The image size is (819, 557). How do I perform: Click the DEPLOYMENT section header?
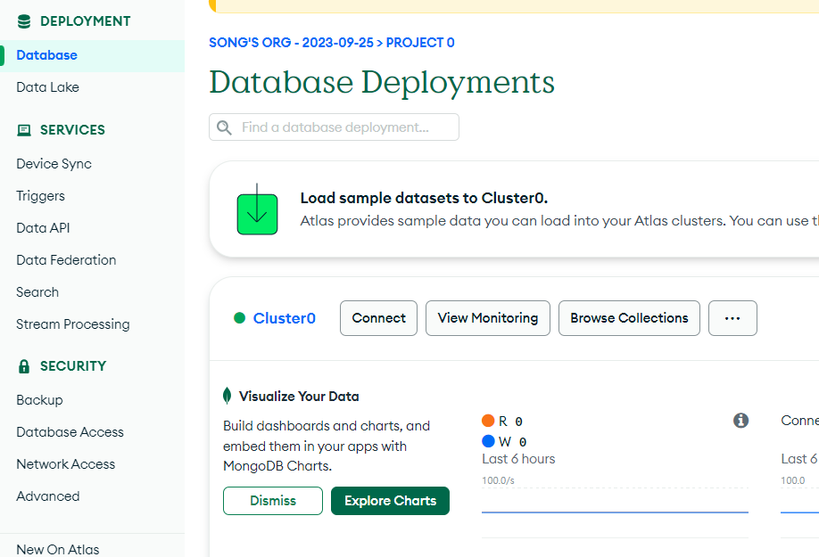pyautogui.click(x=86, y=21)
